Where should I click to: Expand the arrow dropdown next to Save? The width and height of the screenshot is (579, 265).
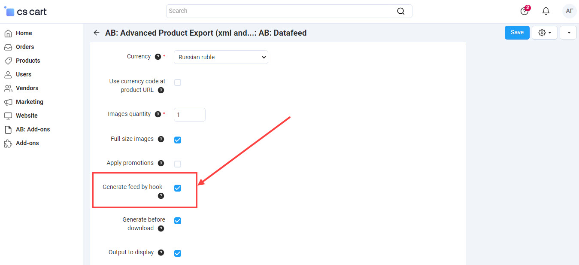click(x=568, y=32)
